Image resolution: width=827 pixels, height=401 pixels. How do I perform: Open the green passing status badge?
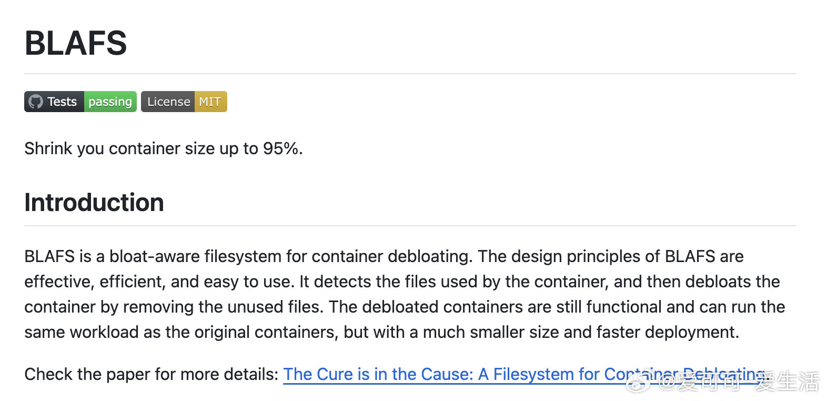point(110,102)
